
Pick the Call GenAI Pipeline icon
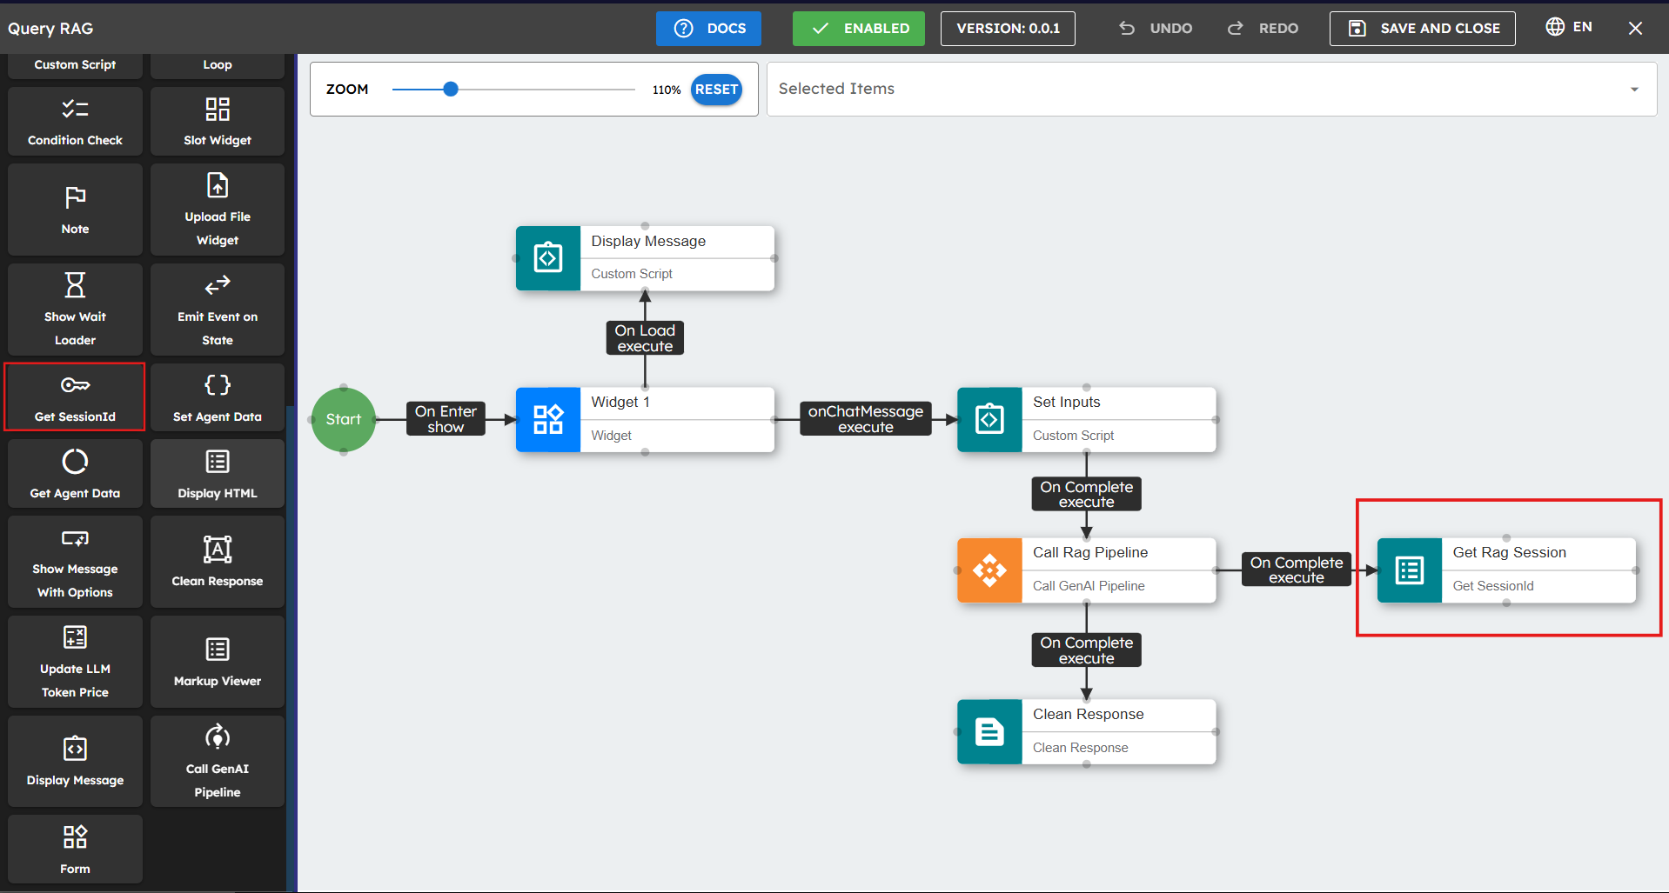tap(217, 736)
